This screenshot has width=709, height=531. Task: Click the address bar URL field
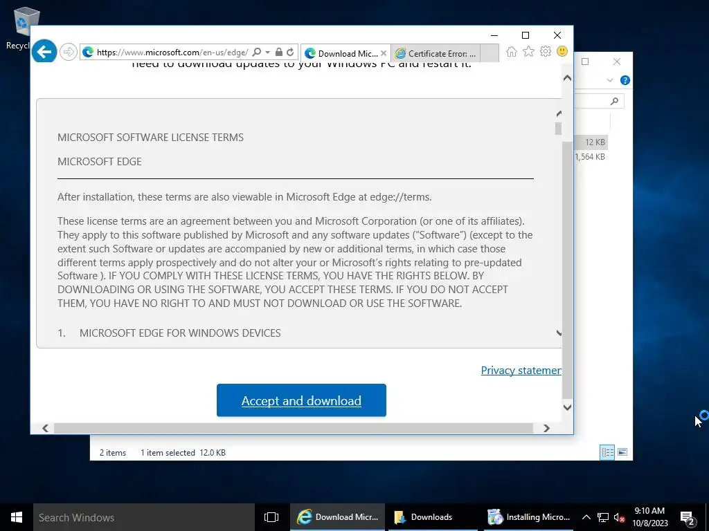[172, 53]
